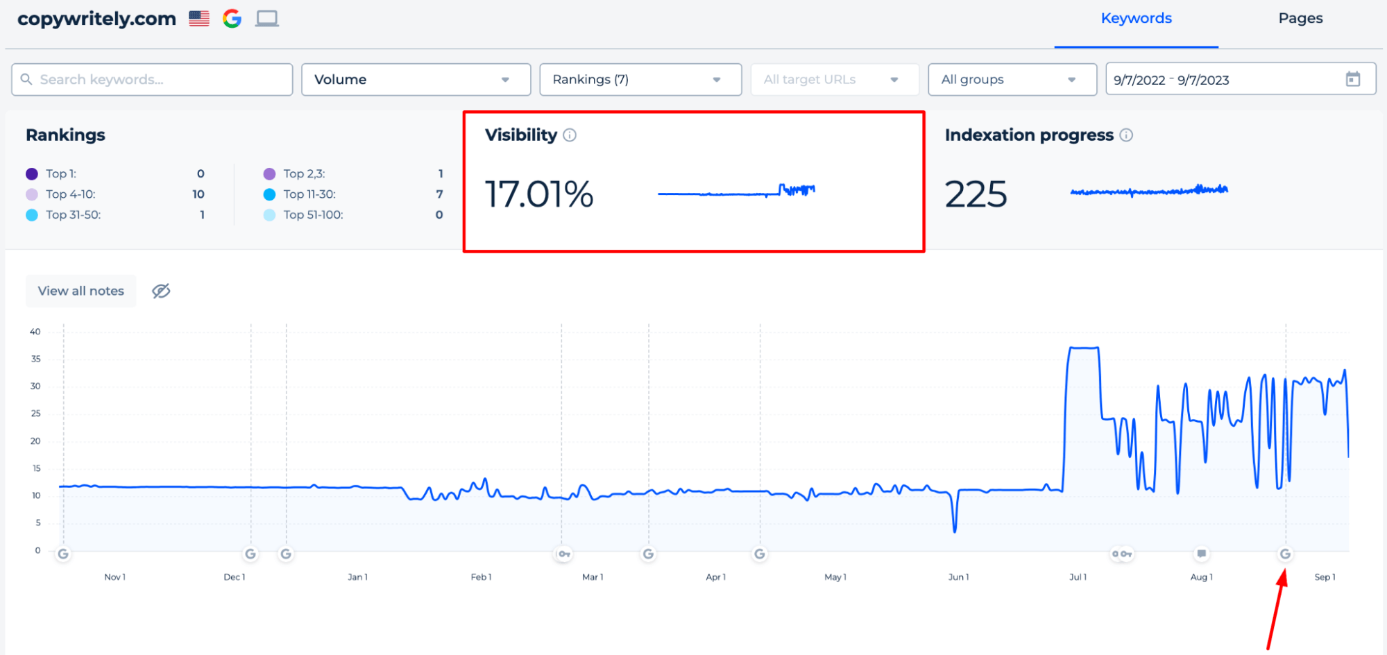Click the Indexation progress sparkline chart
This screenshot has height=655, width=1387.
1149,191
